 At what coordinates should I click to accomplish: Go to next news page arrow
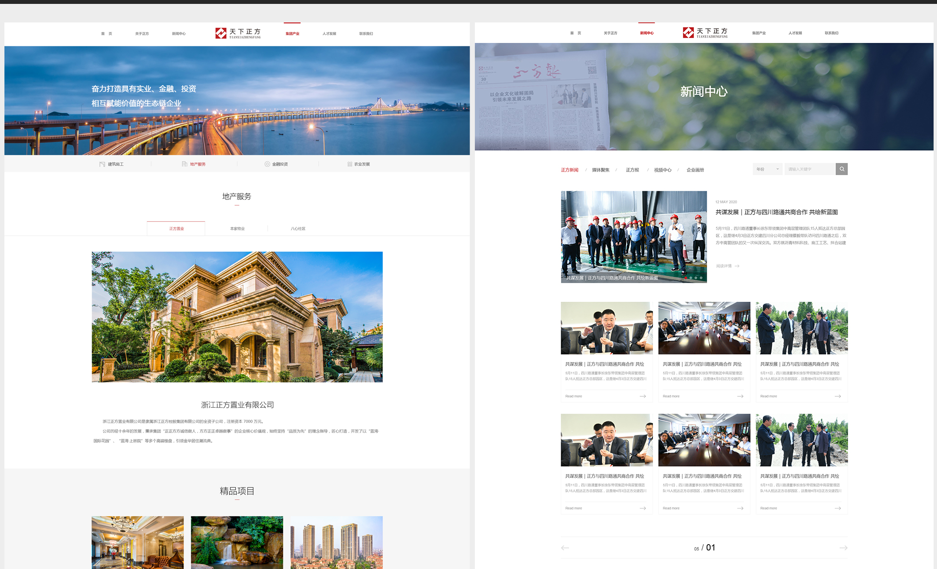tap(843, 548)
